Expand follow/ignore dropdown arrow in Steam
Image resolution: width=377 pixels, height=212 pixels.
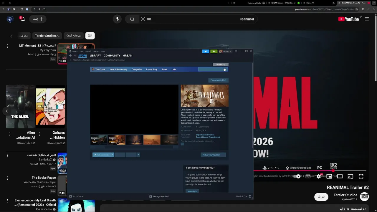138,155
